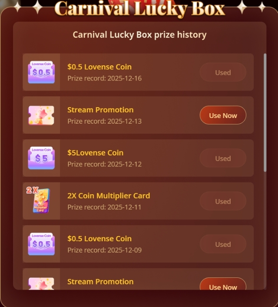Select the $5Lovense Coin title text
The image size is (278, 307).
[95, 153]
